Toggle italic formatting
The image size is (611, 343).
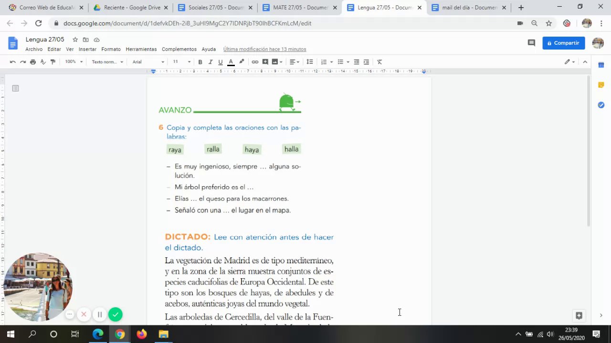(x=210, y=62)
